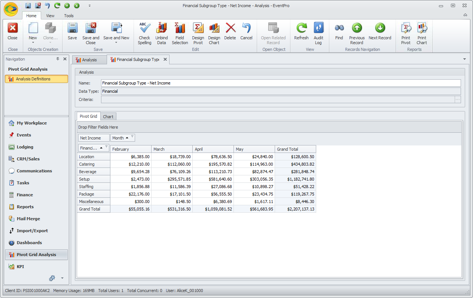Switch to the Tools ribbon tab
The height and width of the screenshot is (298, 473).
pyautogui.click(x=69, y=16)
